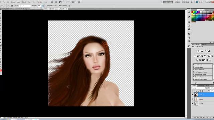Add a Selective Color adjustment layer
The width and height of the screenshot is (214, 120).
pos(210,60)
